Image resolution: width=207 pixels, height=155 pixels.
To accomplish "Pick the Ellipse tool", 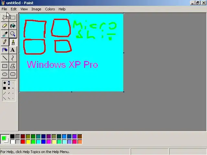I will pyautogui.click(x=5, y=74).
